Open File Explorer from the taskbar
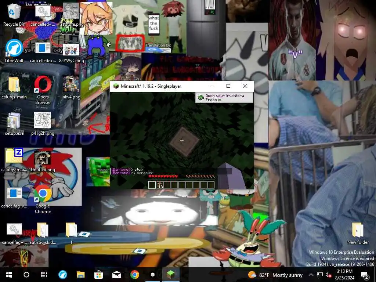The width and height of the screenshot is (376, 282). click(80, 275)
